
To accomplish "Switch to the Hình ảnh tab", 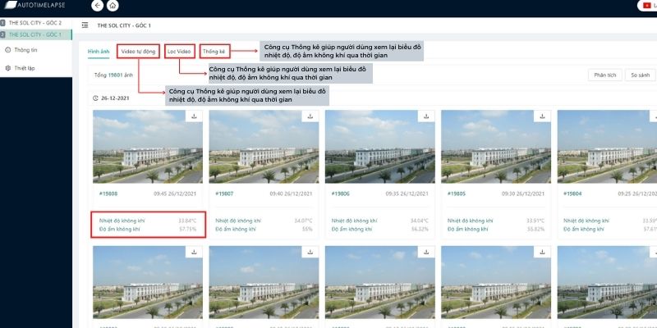I will pos(99,52).
